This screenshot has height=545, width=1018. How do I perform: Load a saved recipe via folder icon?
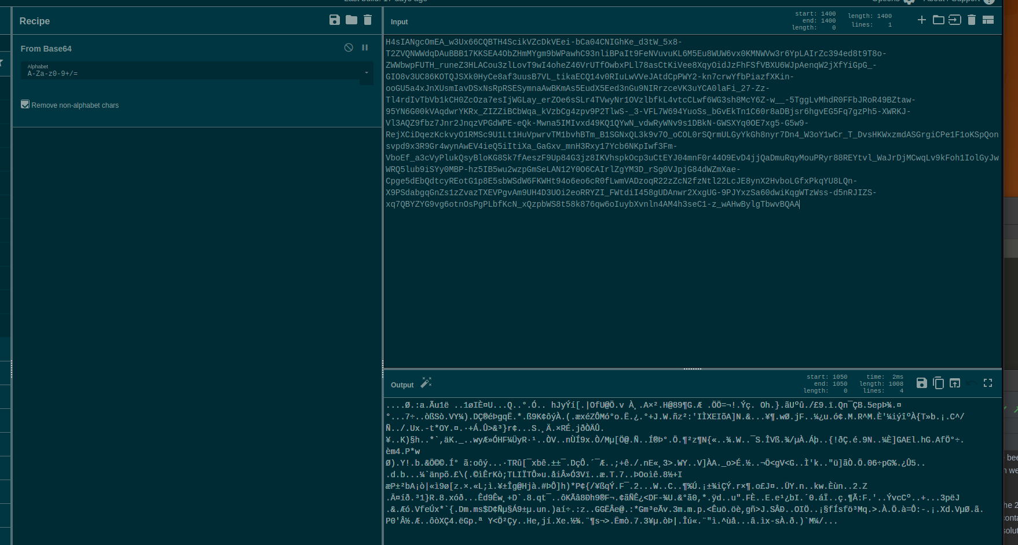pyautogui.click(x=351, y=20)
